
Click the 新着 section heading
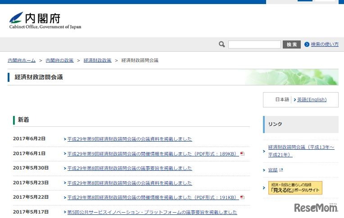[x=23, y=120]
